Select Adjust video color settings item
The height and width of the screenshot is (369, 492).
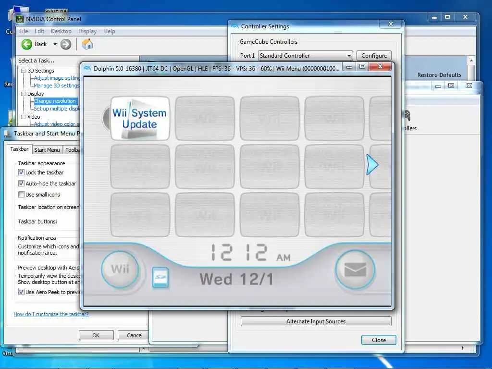pos(57,124)
